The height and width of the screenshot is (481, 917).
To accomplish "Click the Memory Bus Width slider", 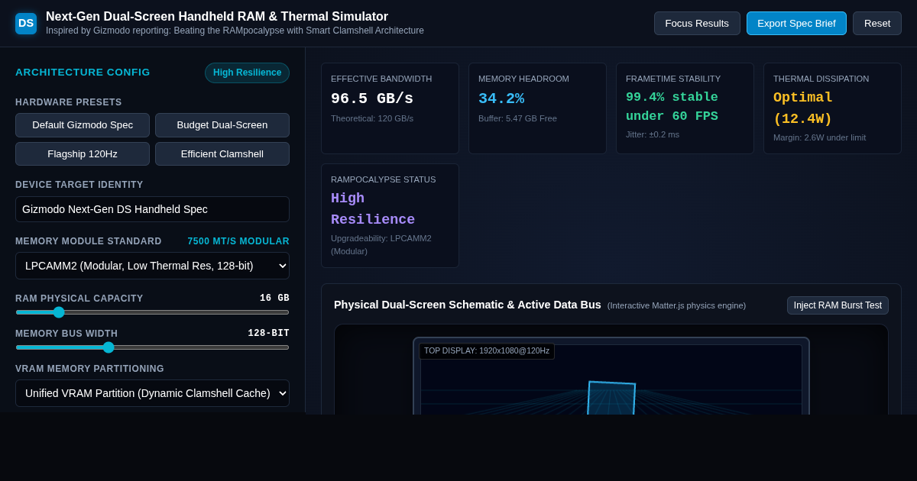I will (x=152, y=347).
